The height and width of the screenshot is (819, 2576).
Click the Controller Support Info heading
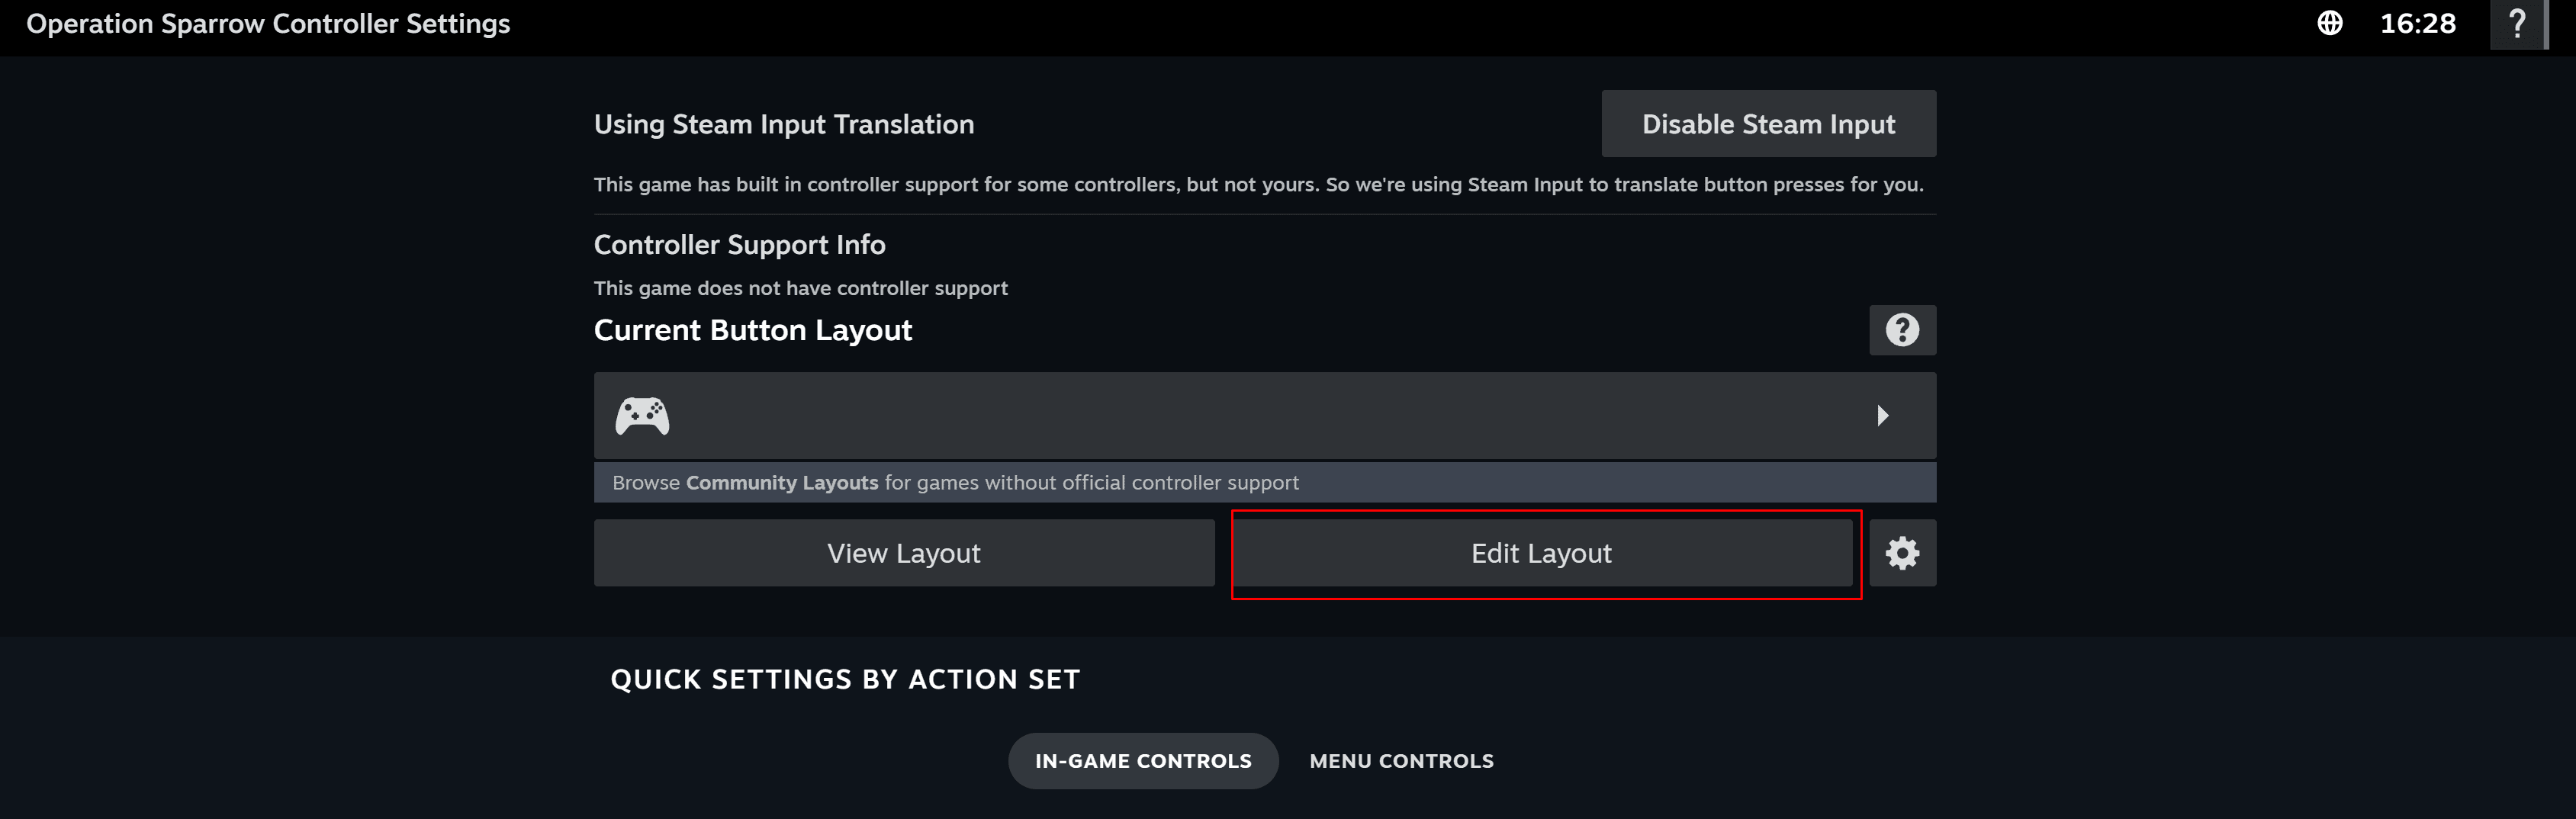(x=740, y=245)
